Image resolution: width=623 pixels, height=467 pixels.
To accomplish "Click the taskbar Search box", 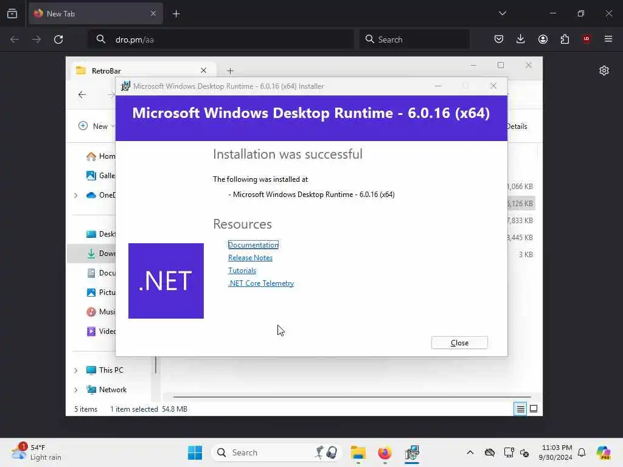I will [x=277, y=452].
